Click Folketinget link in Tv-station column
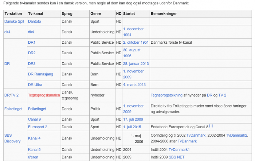Viewport: 255px width, 161px height. (x=13, y=109)
